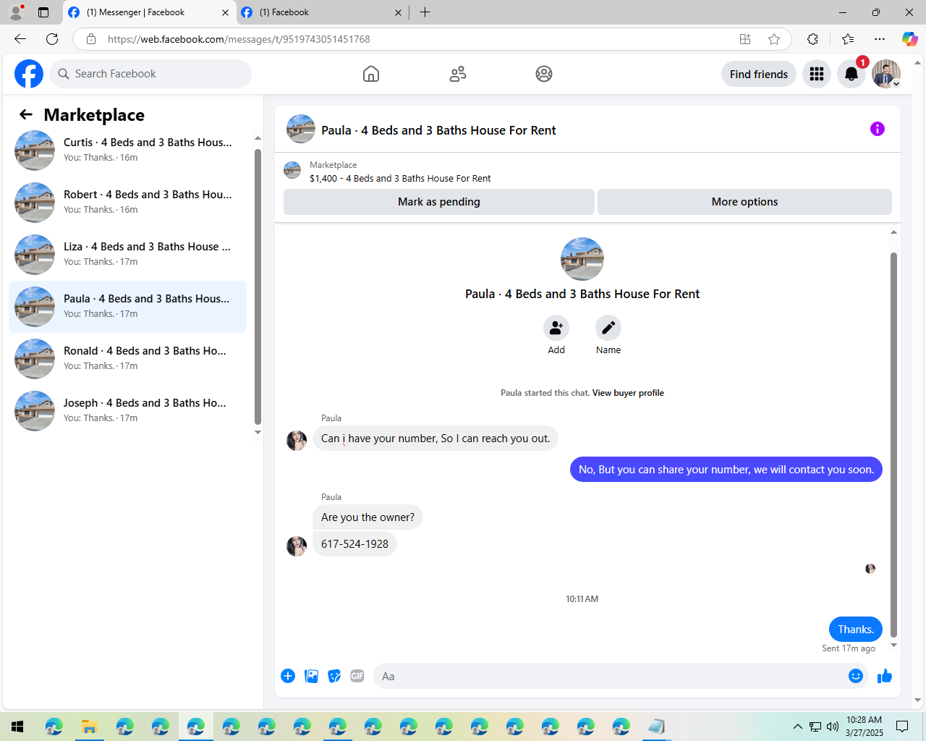Viewport: 926px width, 741px height.
Task: Click the browser back arrow
Action: [20, 39]
